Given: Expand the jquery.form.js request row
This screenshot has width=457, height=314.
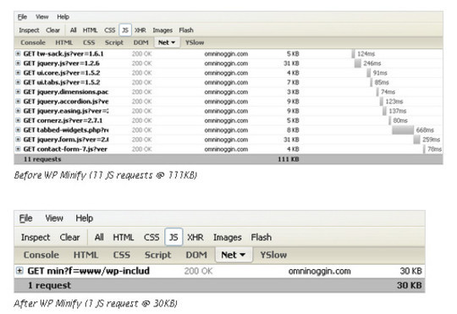Looking at the screenshot, I should pos(18,140).
